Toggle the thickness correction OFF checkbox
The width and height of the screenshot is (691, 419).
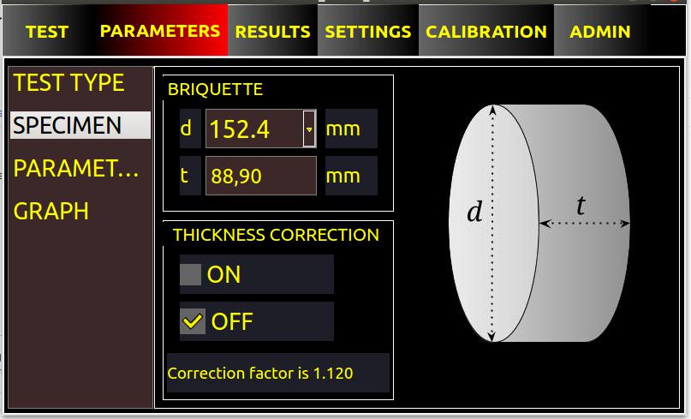pyautogui.click(x=193, y=321)
